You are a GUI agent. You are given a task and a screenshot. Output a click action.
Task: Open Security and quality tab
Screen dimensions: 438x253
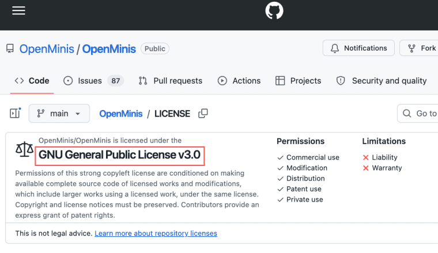coord(382,81)
